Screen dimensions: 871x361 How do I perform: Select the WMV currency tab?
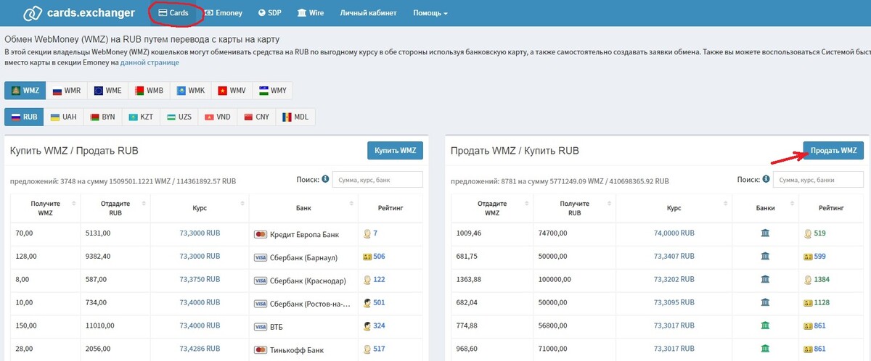pos(232,91)
